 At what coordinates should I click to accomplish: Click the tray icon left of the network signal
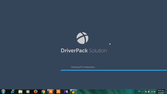pyautogui.click(x=149, y=92)
